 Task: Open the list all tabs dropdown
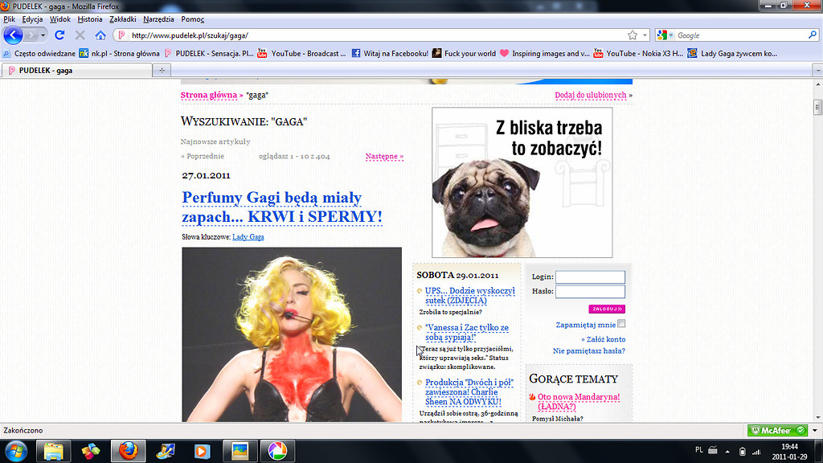click(817, 71)
